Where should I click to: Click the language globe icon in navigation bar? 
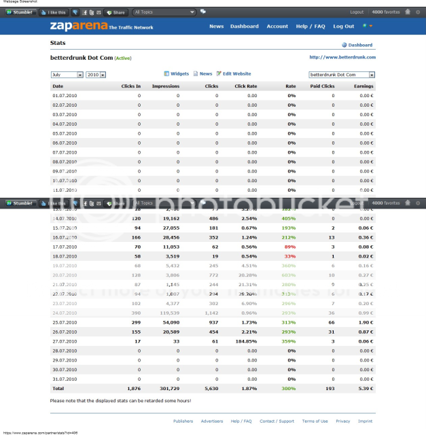[x=366, y=26]
